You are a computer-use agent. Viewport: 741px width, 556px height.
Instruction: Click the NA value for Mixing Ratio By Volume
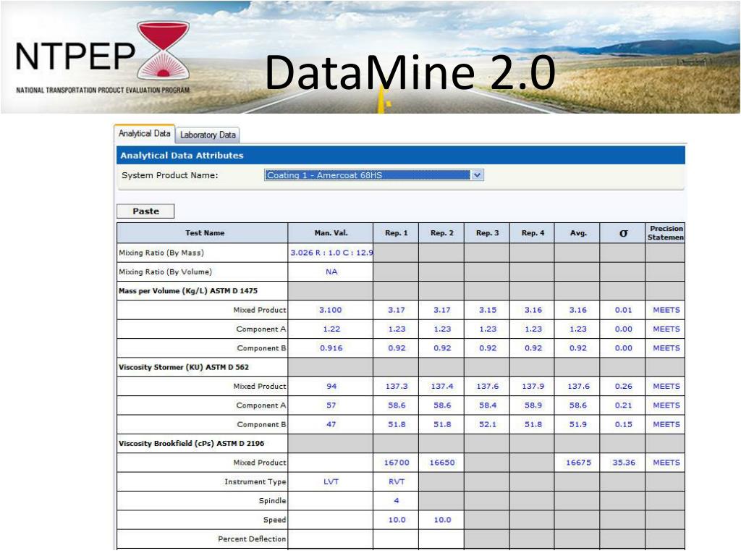[x=331, y=272]
